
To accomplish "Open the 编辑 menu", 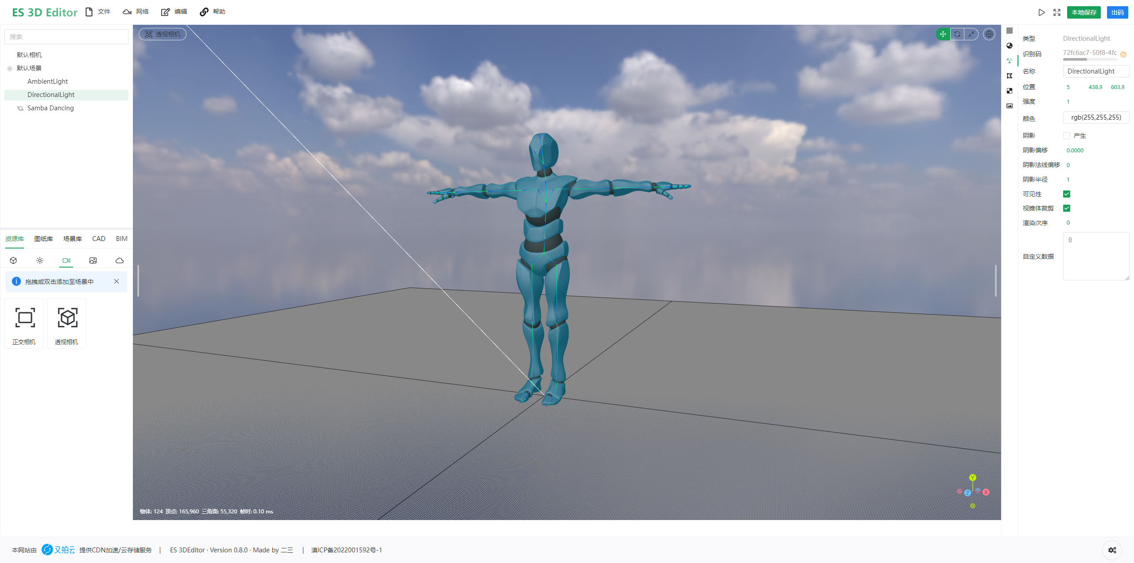I will click(x=174, y=12).
